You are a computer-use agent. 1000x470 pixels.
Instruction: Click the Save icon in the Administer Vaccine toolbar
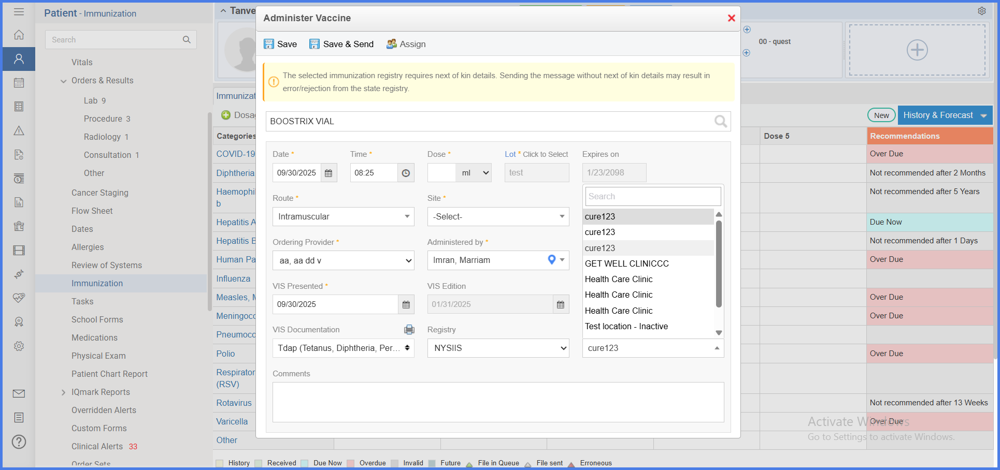click(268, 44)
